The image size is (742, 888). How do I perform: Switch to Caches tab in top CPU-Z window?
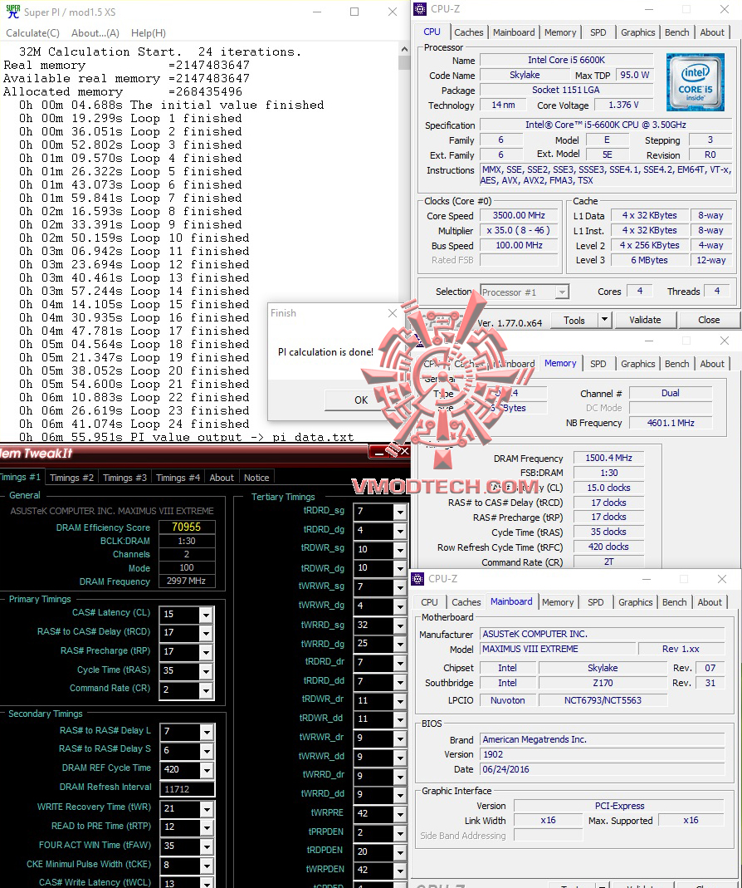tap(469, 32)
